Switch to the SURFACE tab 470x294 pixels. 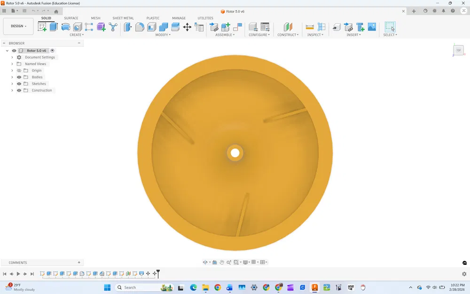pyautogui.click(x=71, y=18)
